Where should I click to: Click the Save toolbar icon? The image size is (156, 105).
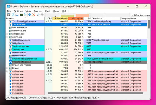tap(8, 15)
